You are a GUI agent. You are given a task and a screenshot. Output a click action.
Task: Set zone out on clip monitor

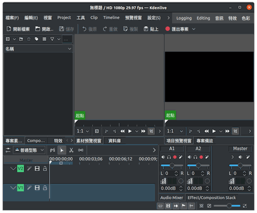[x=115, y=131]
